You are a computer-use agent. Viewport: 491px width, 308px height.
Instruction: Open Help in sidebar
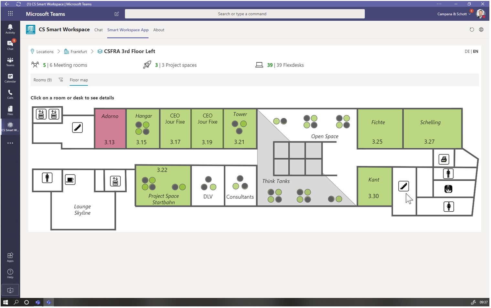pos(10,273)
